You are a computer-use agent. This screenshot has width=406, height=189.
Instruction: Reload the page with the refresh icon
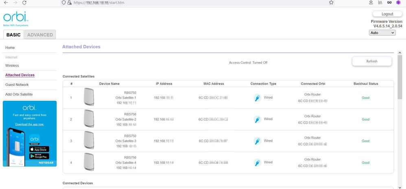(24, 2)
